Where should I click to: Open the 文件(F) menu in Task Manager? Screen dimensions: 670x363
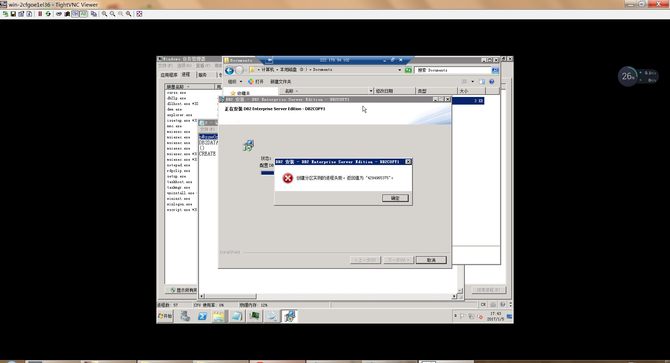point(165,66)
